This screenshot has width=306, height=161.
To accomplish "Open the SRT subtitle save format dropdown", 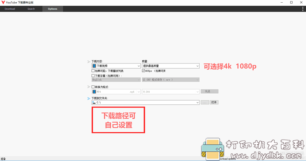I will pyautogui.click(x=171, y=80).
